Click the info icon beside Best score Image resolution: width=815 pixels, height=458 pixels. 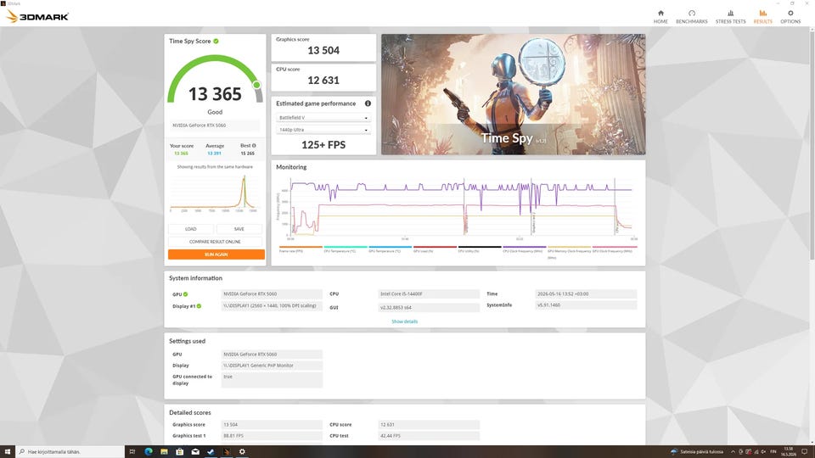[254, 146]
